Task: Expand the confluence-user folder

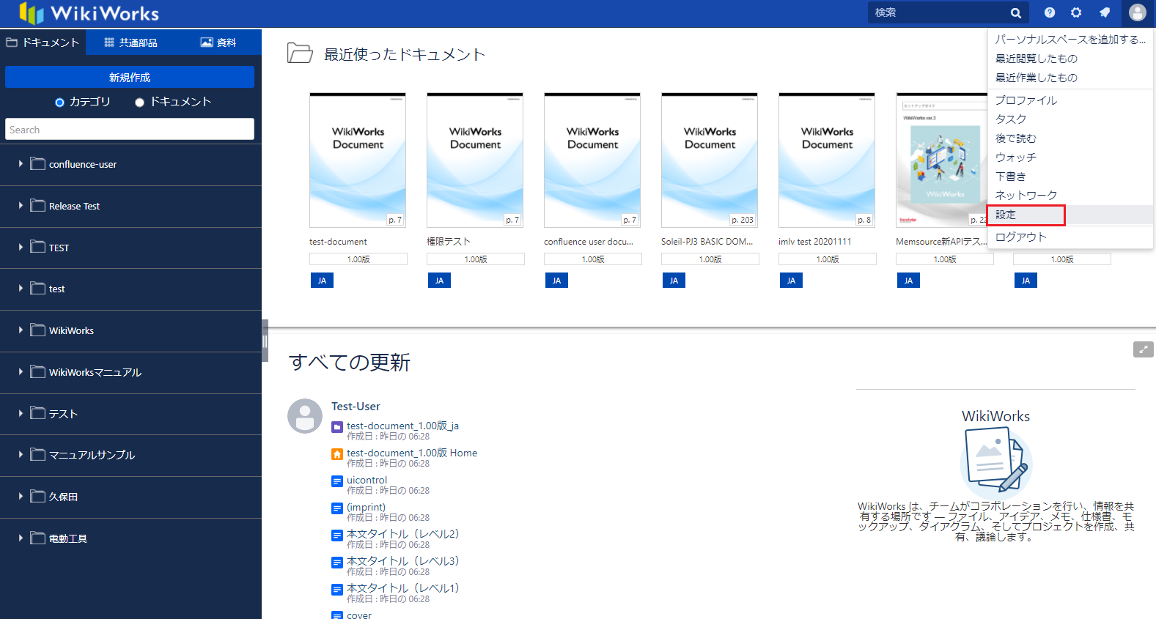Action: point(21,164)
